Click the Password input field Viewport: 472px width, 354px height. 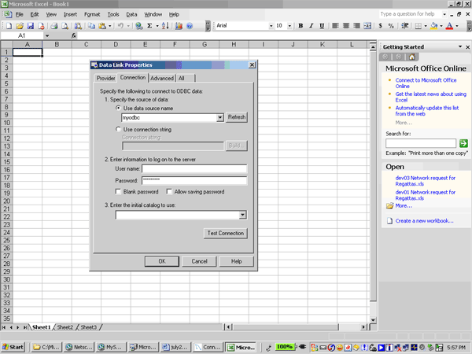pyautogui.click(x=194, y=180)
